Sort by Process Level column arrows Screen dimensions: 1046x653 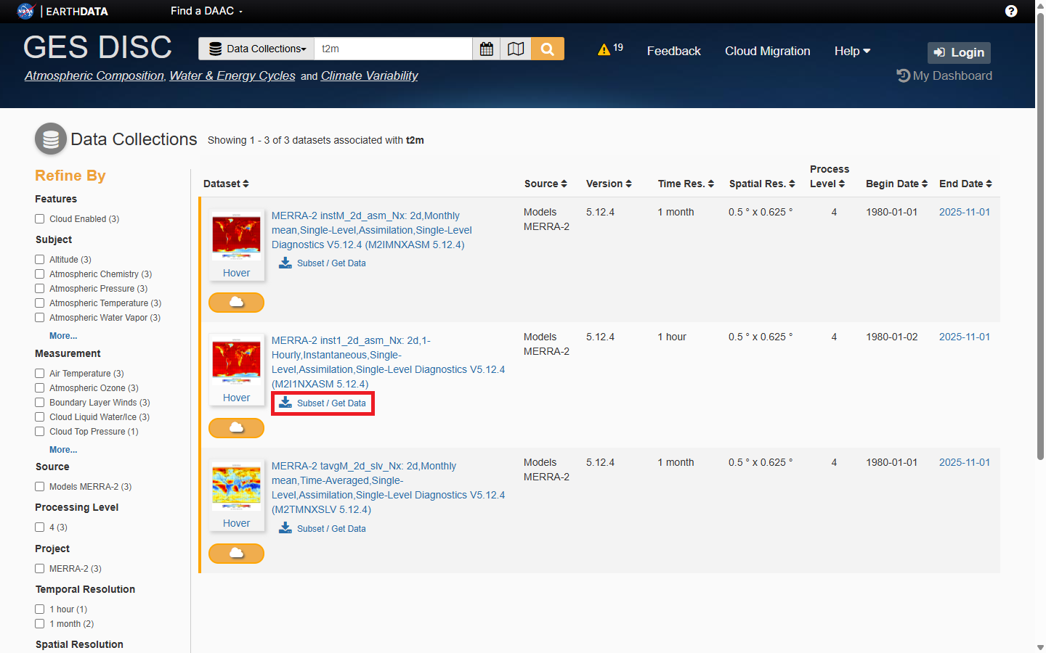click(842, 184)
